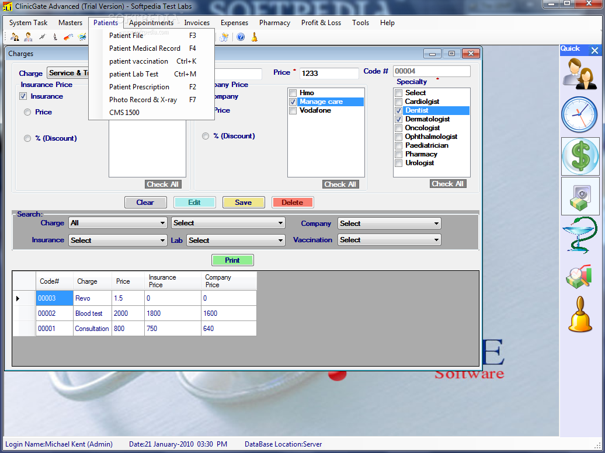Toggle the Insurance checkbox

point(23,96)
